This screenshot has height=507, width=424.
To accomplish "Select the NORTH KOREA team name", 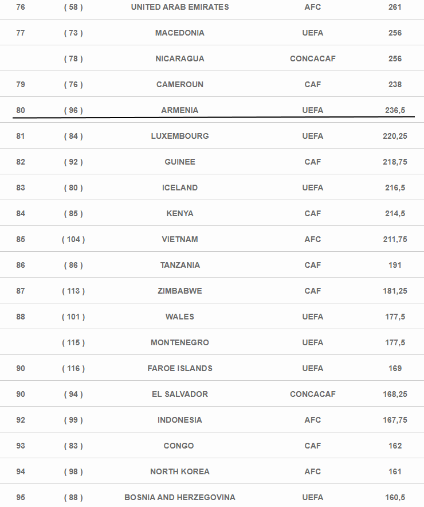I will (x=180, y=472).
